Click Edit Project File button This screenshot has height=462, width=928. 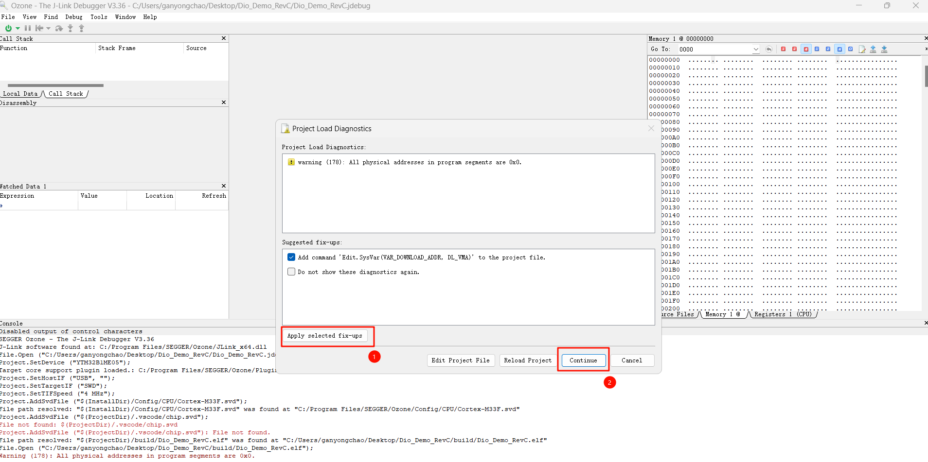coord(461,360)
